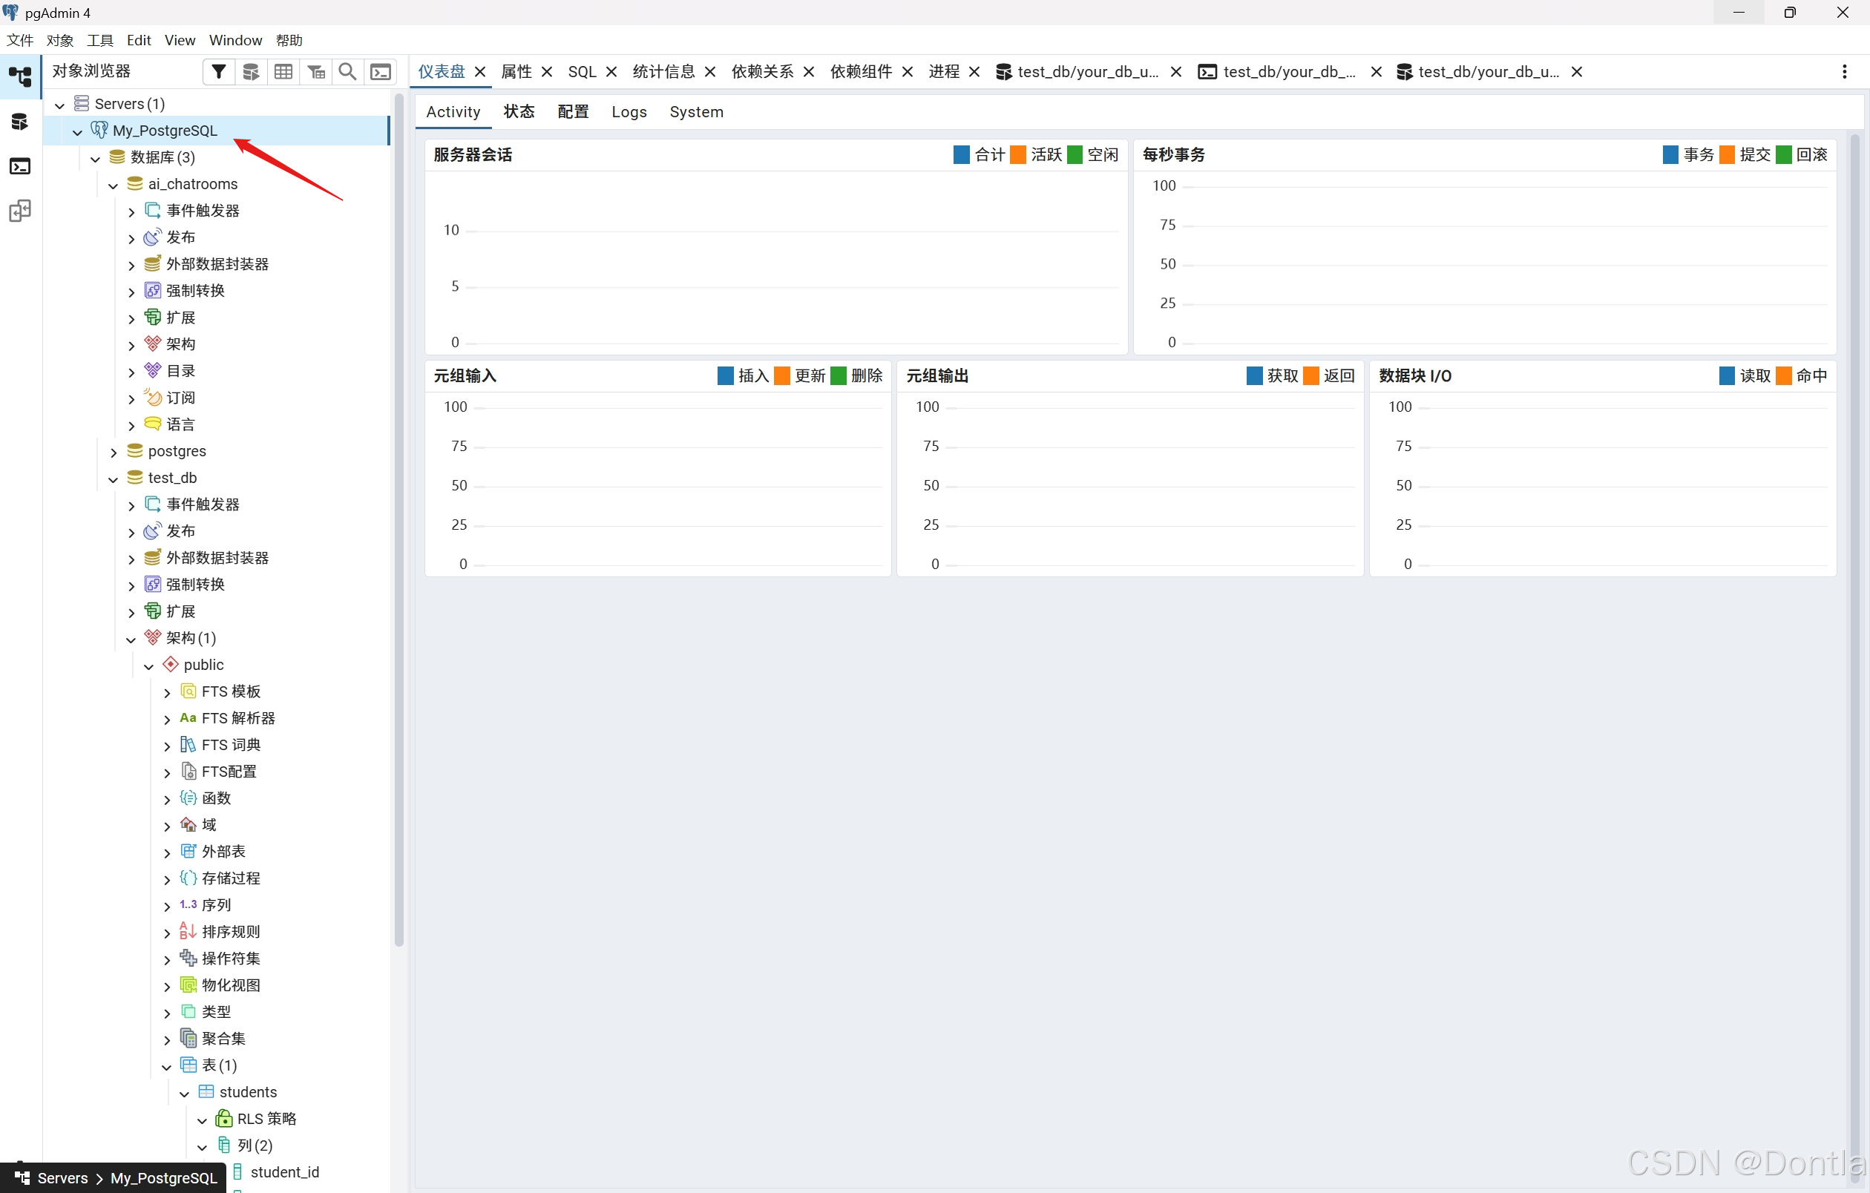The width and height of the screenshot is (1870, 1193).
Task: Open the Filter icon in object browser toolbar
Action: click(219, 71)
